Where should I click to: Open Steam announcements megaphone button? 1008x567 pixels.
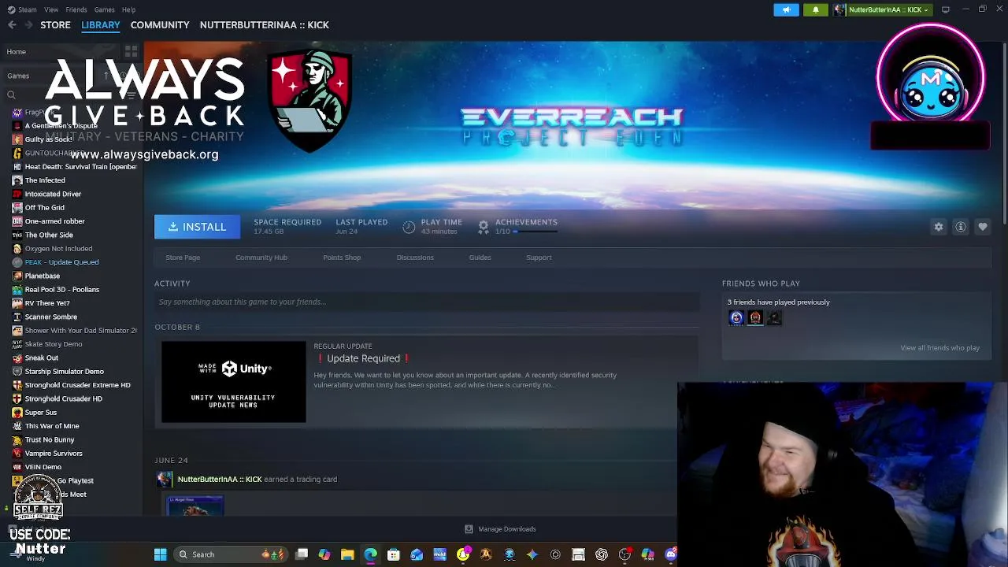pyautogui.click(x=786, y=9)
